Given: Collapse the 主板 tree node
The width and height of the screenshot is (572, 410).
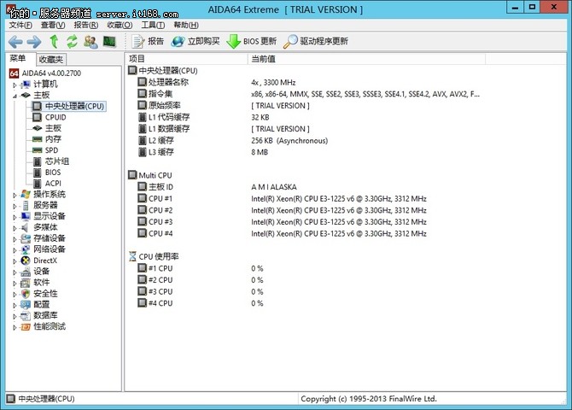Looking at the screenshot, I should 15,96.
